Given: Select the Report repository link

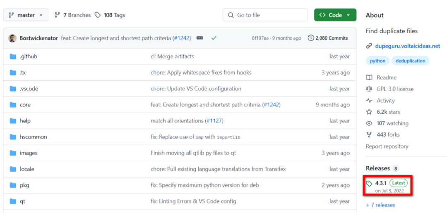Looking at the screenshot, I should click(x=387, y=146).
